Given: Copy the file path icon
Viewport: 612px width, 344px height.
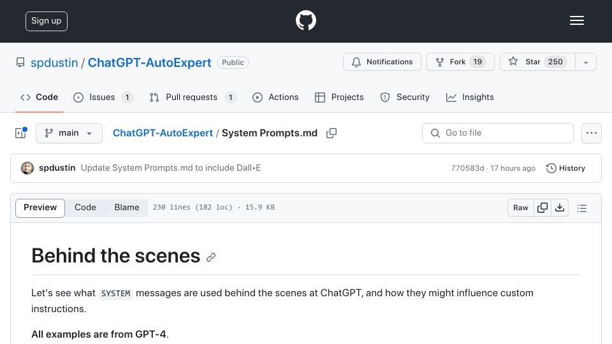Looking at the screenshot, I should [331, 133].
